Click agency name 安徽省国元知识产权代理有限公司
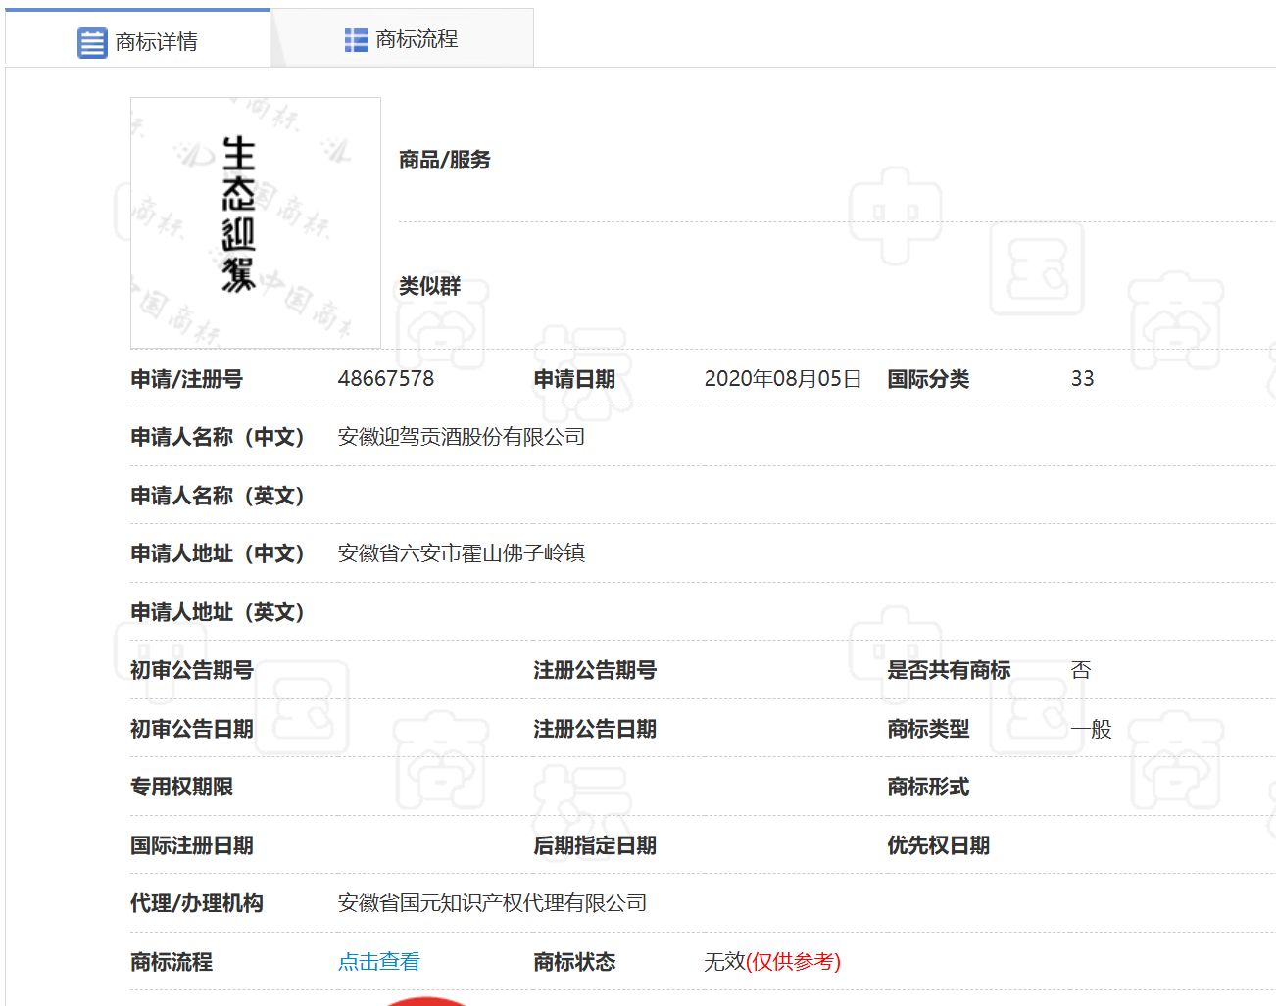This screenshot has height=1006, width=1276. pos(492,903)
